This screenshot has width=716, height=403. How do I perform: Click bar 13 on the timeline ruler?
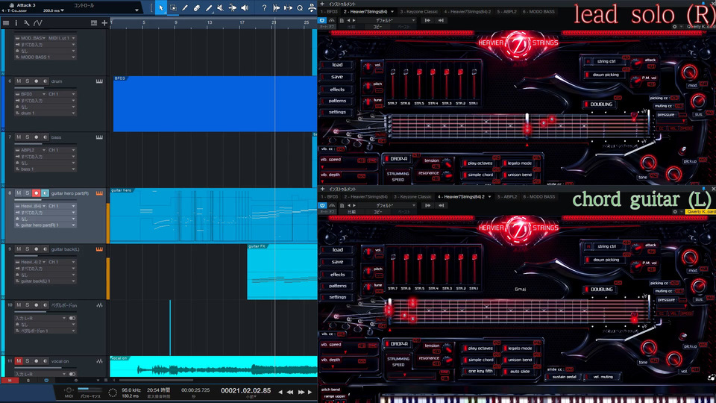tap(209, 22)
